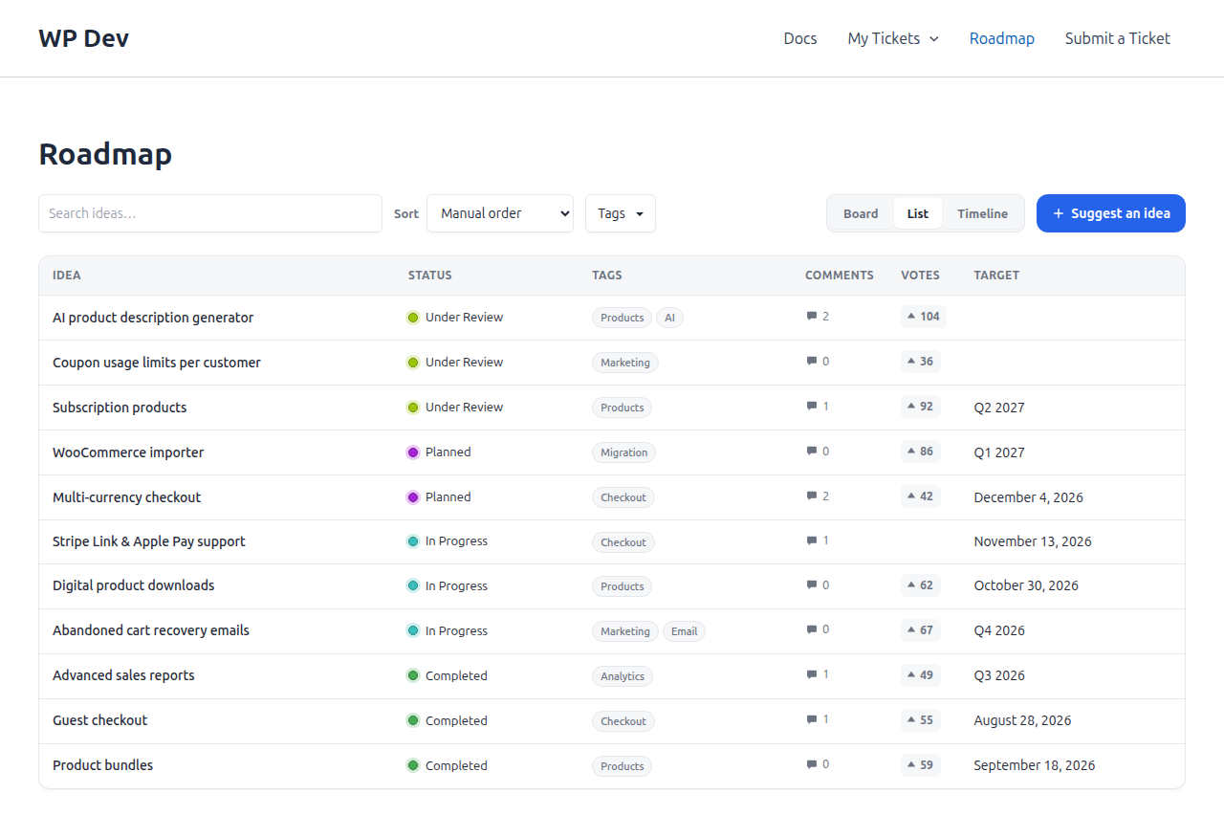Expand the Tags filter dropdown

coord(621,213)
